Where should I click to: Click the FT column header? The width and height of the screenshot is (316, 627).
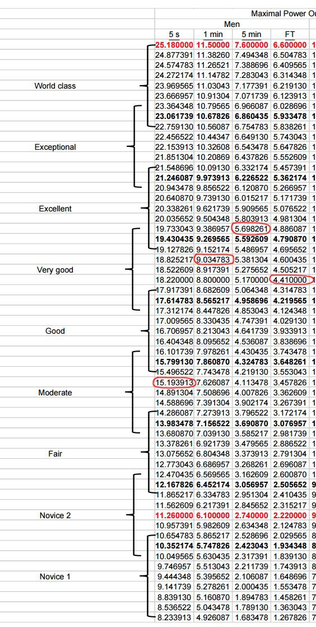290,34
